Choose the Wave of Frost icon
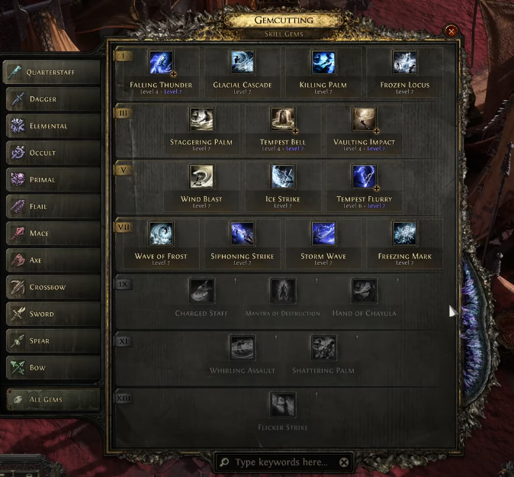The width and height of the screenshot is (514, 477). 161,234
